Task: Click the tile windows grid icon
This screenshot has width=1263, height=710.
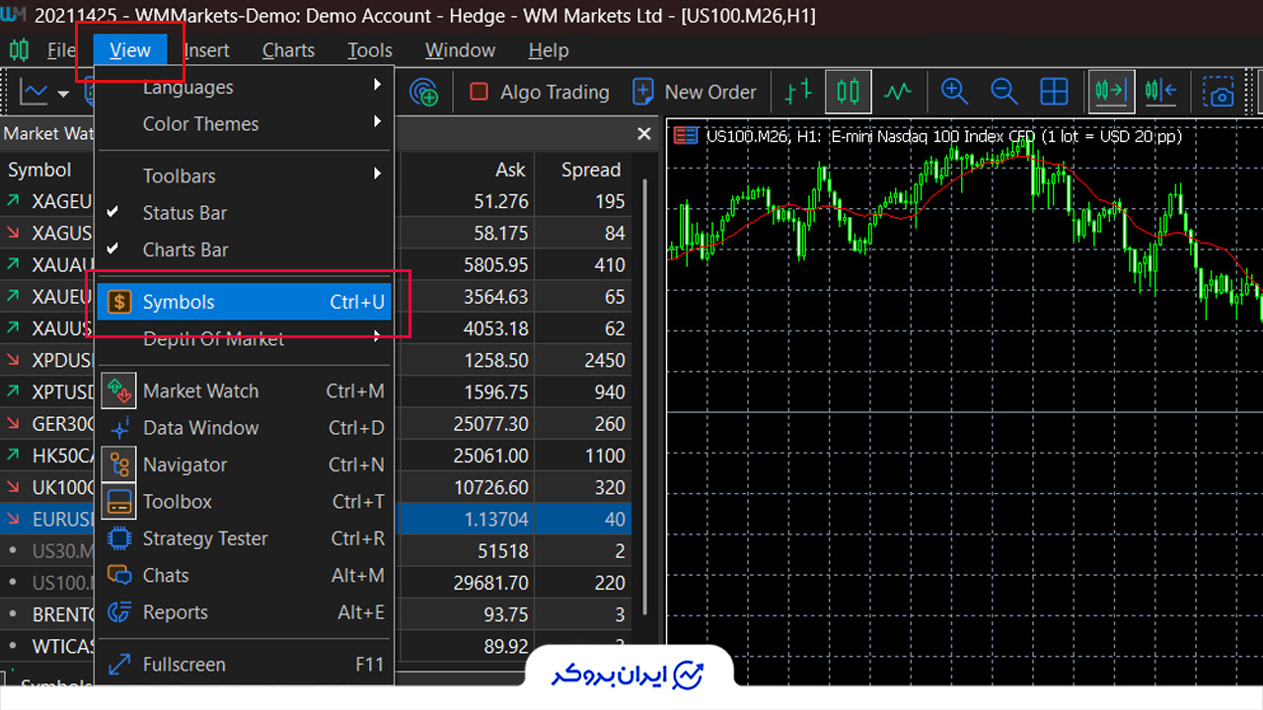Action: point(1054,92)
